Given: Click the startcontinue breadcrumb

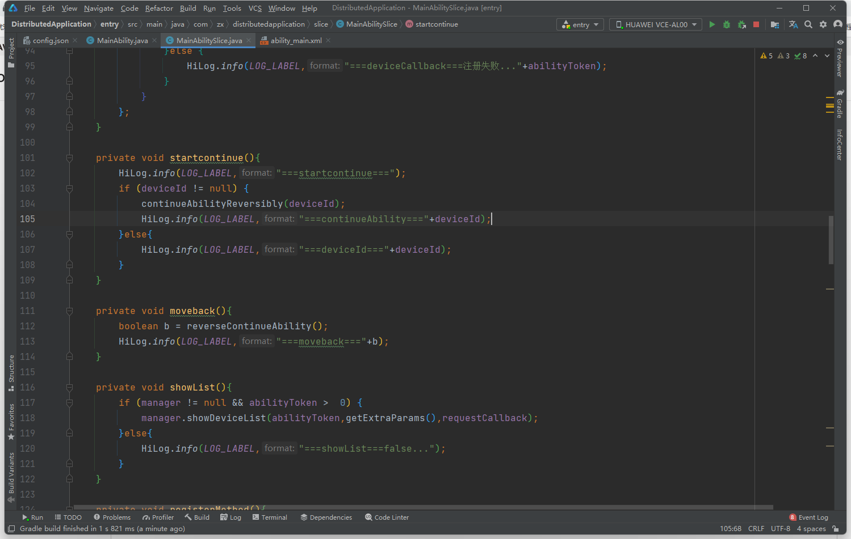Looking at the screenshot, I should click(x=432, y=24).
